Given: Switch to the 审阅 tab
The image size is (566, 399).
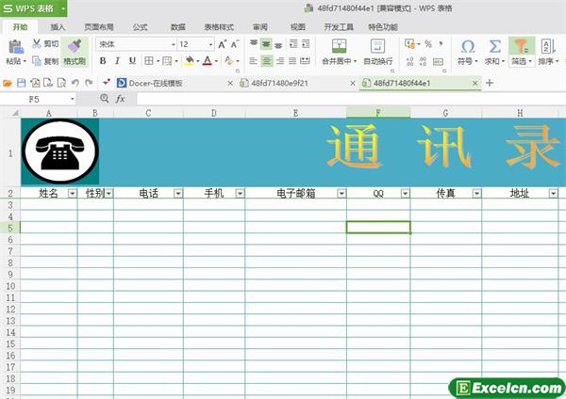Looking at the screenshot, I should point(260,27).
